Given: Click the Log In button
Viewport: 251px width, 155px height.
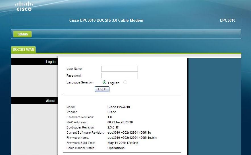Looking at the screenshot, I should tap(102, 89).
